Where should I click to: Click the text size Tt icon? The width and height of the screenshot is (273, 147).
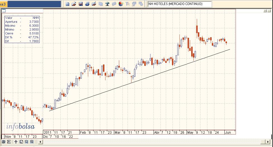click(128, 4)
